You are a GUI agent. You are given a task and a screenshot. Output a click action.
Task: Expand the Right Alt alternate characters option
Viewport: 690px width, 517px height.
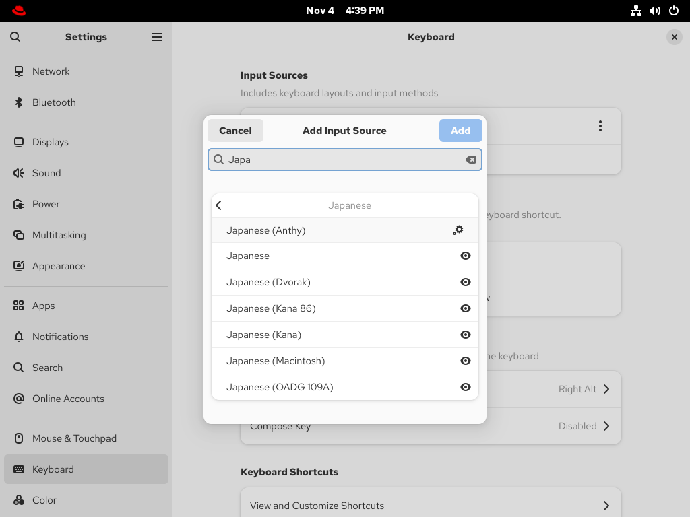[606, 389]
